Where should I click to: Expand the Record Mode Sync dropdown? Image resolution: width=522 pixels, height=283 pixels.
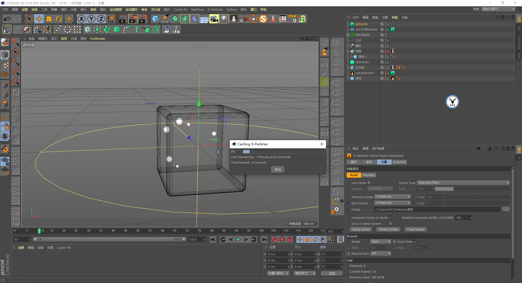(381, 242)
